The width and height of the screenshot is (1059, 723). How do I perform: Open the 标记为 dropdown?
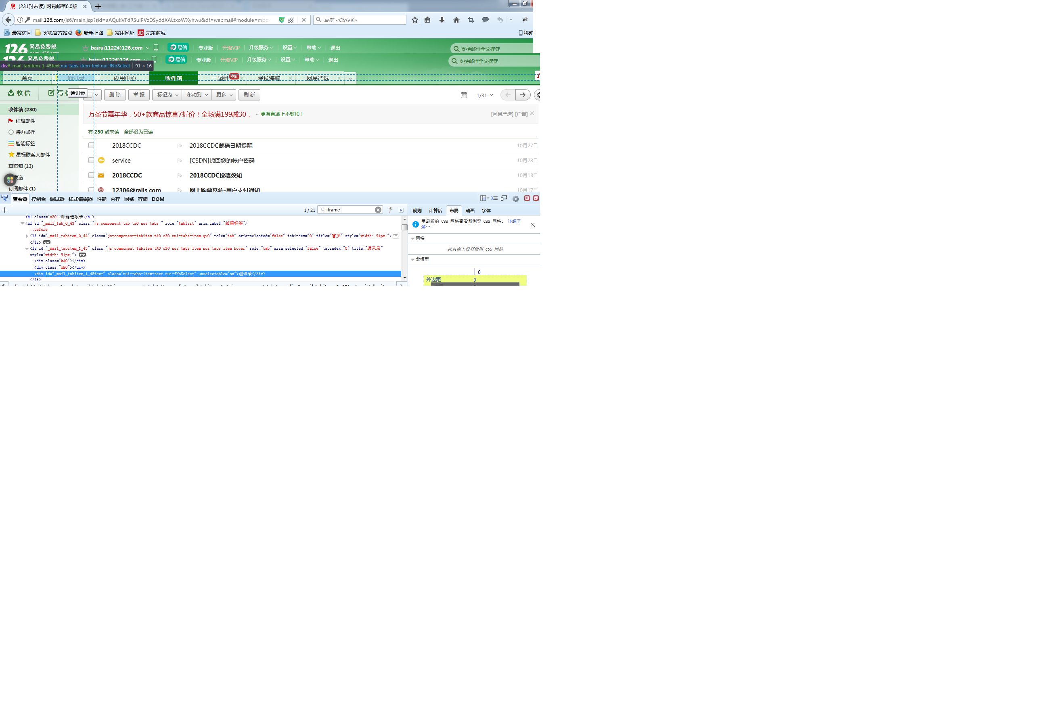click(x=167, y=95)
